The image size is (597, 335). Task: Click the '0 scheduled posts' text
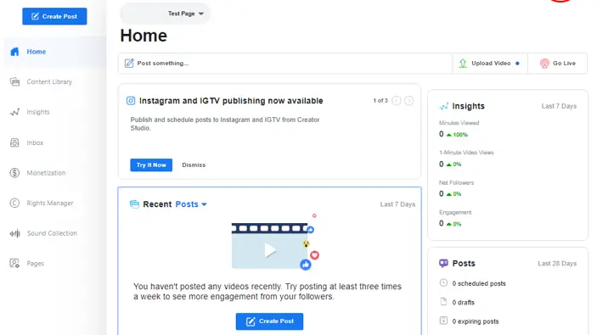coord(479,283)
